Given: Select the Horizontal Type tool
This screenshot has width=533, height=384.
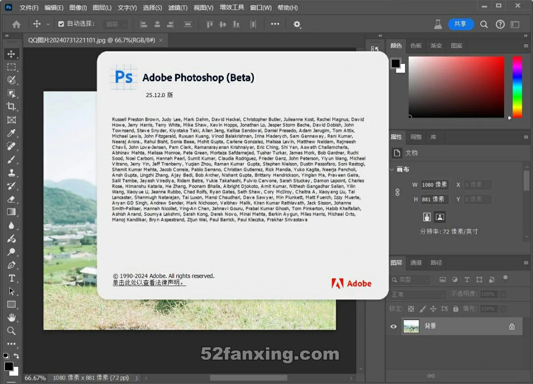Looking at the screenshot, I should point(12,278).
